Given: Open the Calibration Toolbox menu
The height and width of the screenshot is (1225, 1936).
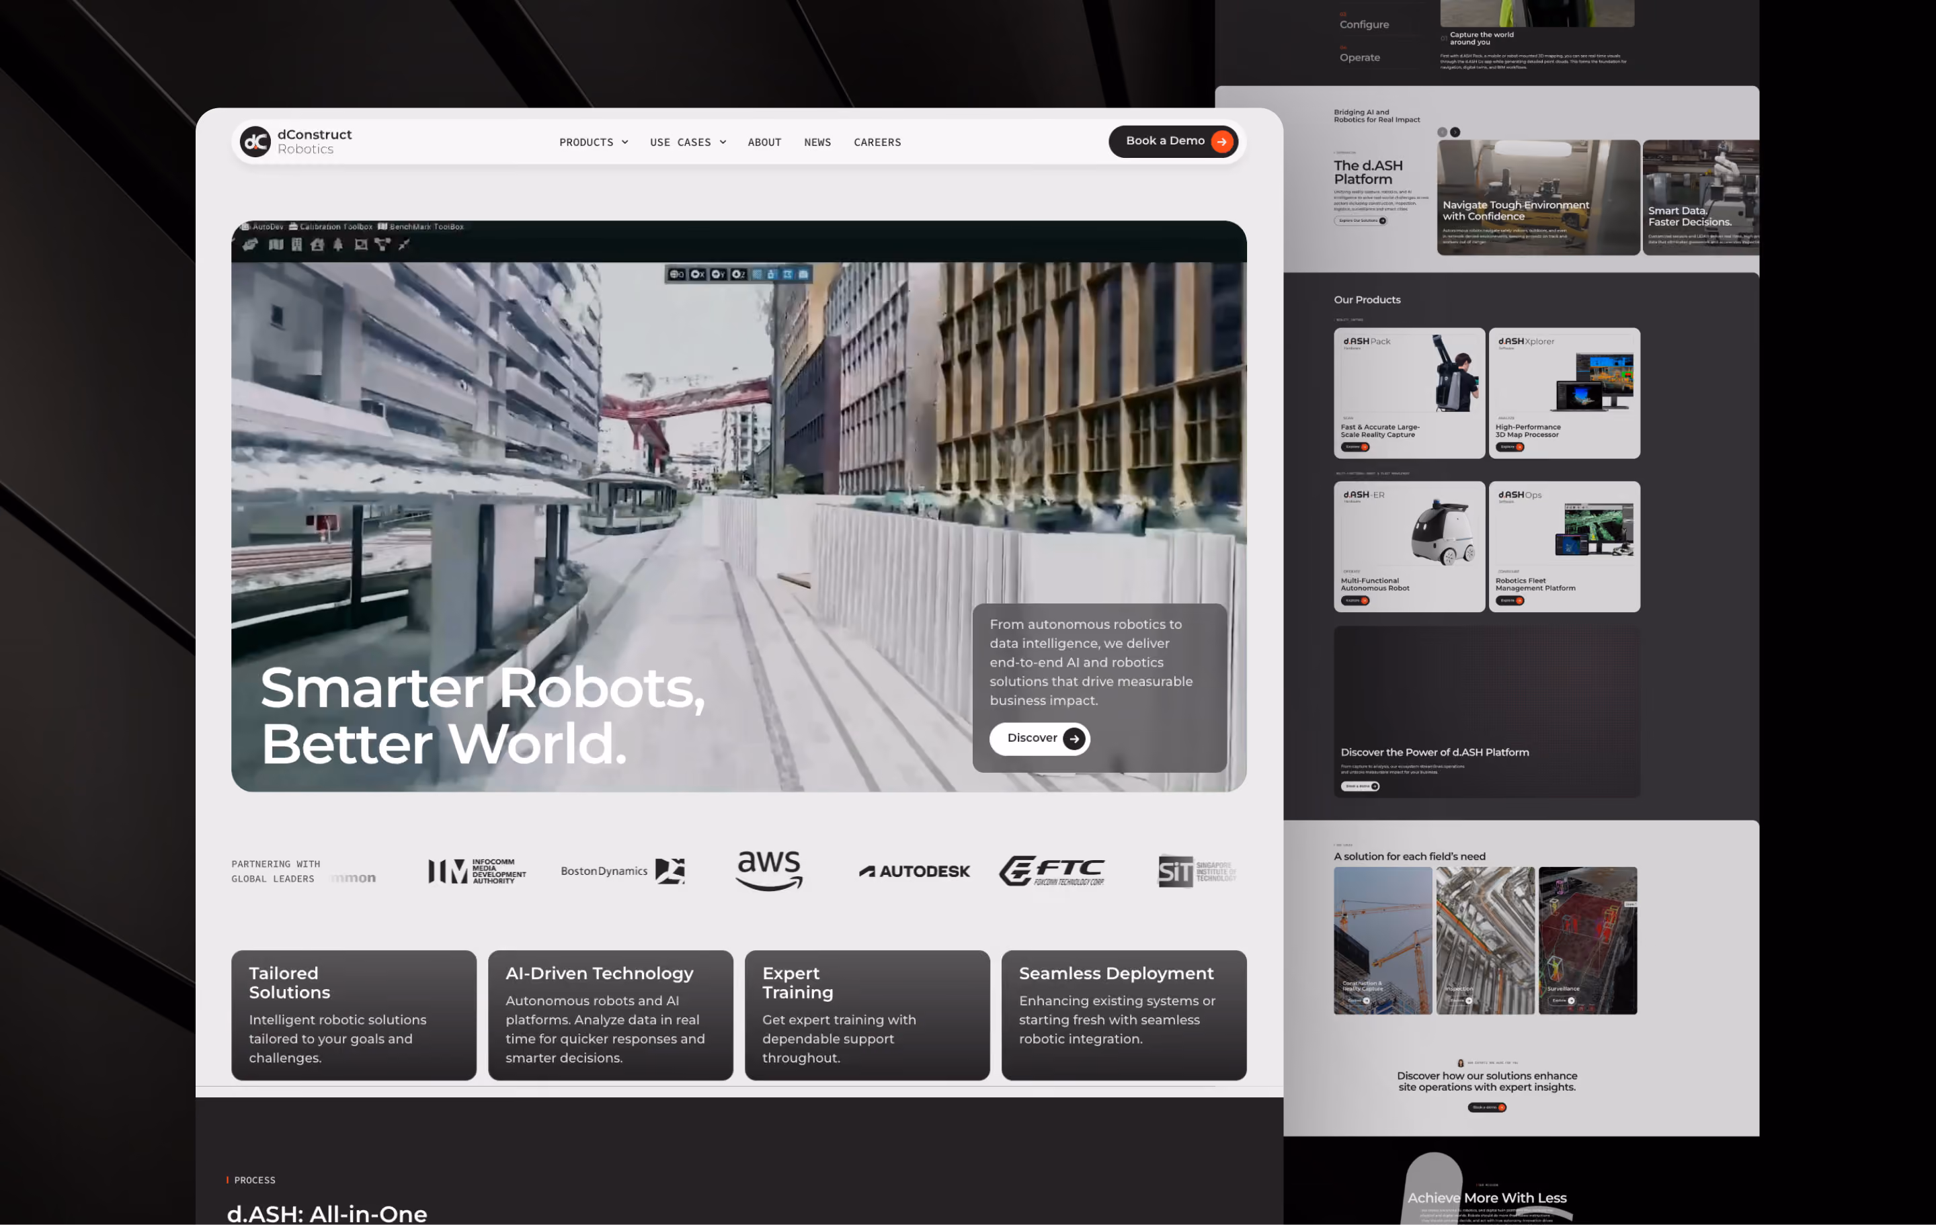Looking at the screenshot, I should (331, 226).
